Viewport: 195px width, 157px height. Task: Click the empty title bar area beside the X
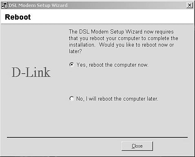tap(126, 5)
